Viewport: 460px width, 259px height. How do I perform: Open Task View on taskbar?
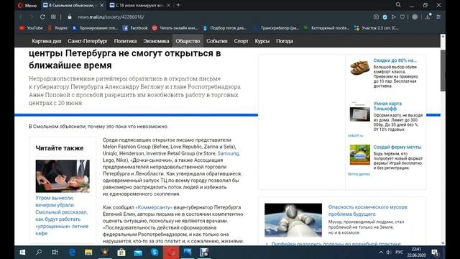click(x=55, y=253)
